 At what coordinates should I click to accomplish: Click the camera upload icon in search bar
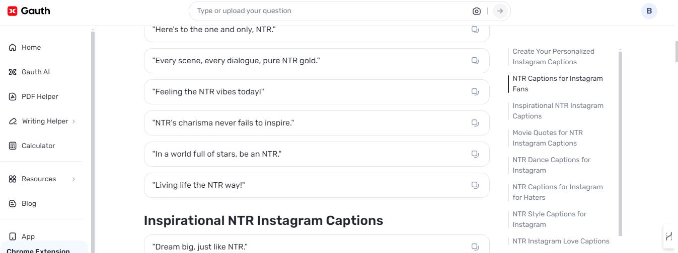(476, 11)
